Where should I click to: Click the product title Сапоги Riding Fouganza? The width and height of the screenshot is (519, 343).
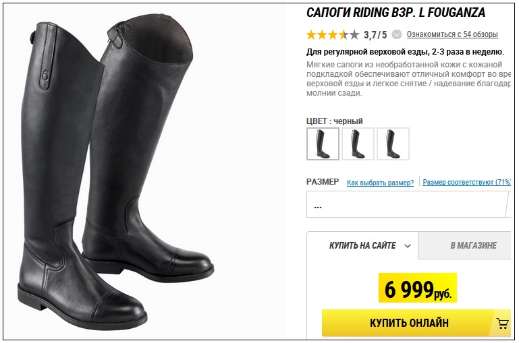click(x=396, y=13)
